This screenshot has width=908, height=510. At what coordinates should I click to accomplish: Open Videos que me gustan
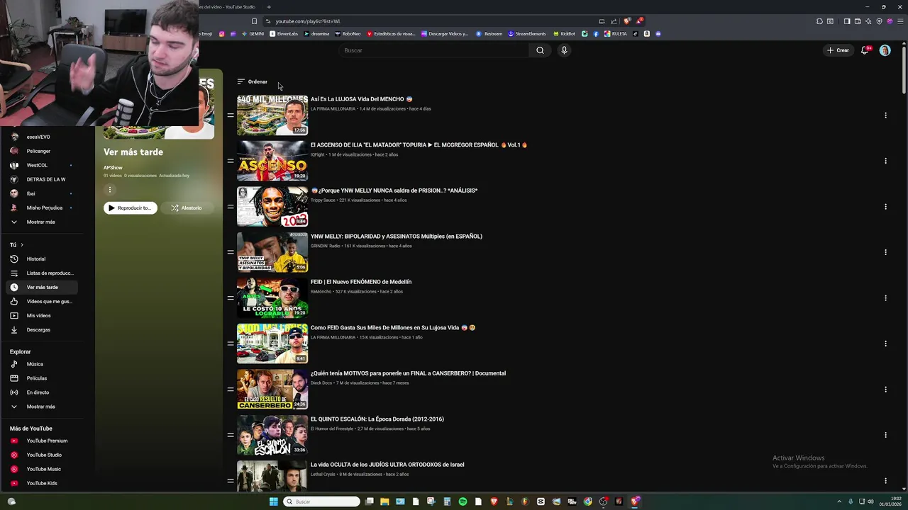point(43,301)
